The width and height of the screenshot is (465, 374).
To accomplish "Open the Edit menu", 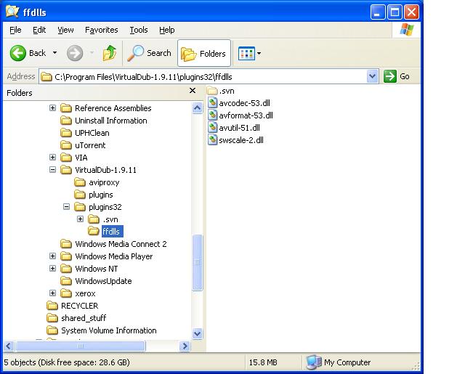I will [x=39, y=30].
